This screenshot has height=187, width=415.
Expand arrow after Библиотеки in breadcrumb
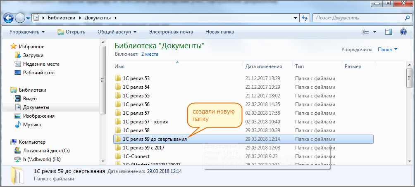point(79,18)
